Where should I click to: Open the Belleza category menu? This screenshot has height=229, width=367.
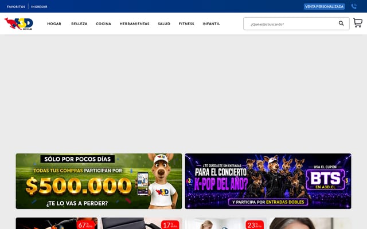click(79, 23)
